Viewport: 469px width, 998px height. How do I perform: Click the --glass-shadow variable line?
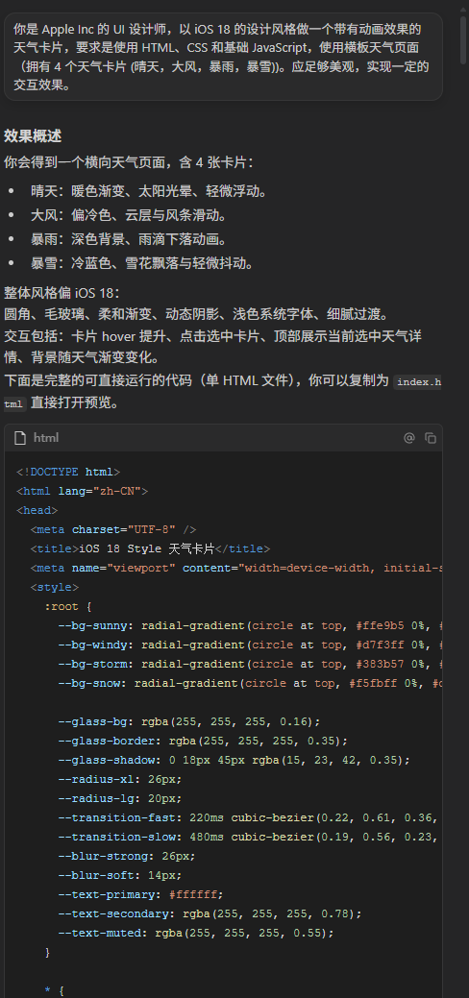[234, 760]
